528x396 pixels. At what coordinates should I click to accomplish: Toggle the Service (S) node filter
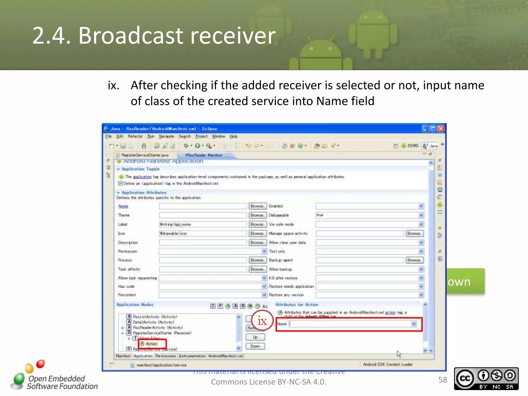(213, 306)
